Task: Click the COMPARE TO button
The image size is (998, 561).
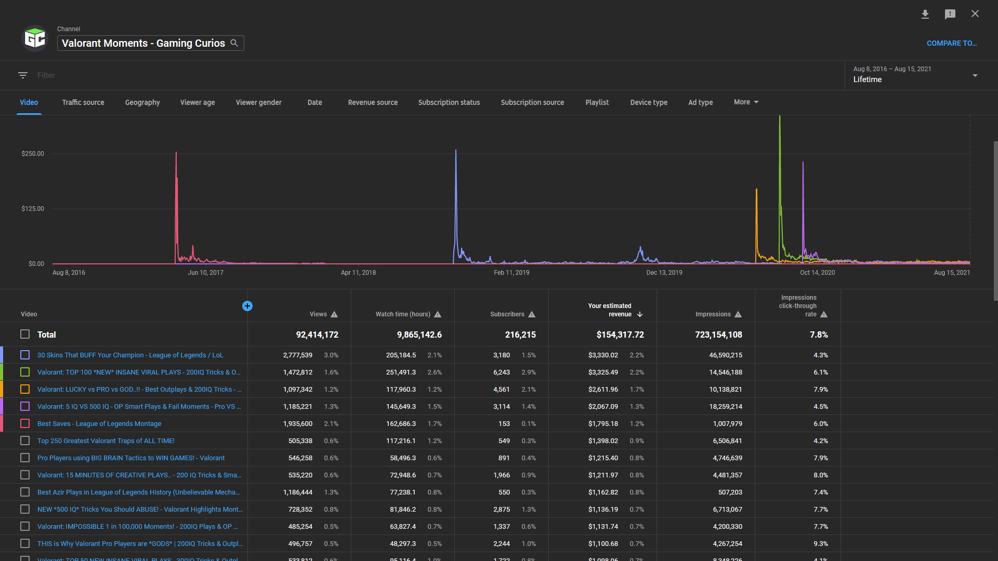Action: pyautogui.click(x=951, y=43)
